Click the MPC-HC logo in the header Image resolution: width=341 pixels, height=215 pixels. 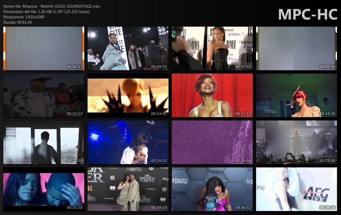point(307,14)
